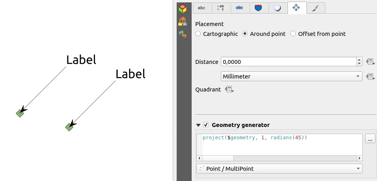Select the Offset from point option
This screenshot has height=181, width=377.
[293, 34]
